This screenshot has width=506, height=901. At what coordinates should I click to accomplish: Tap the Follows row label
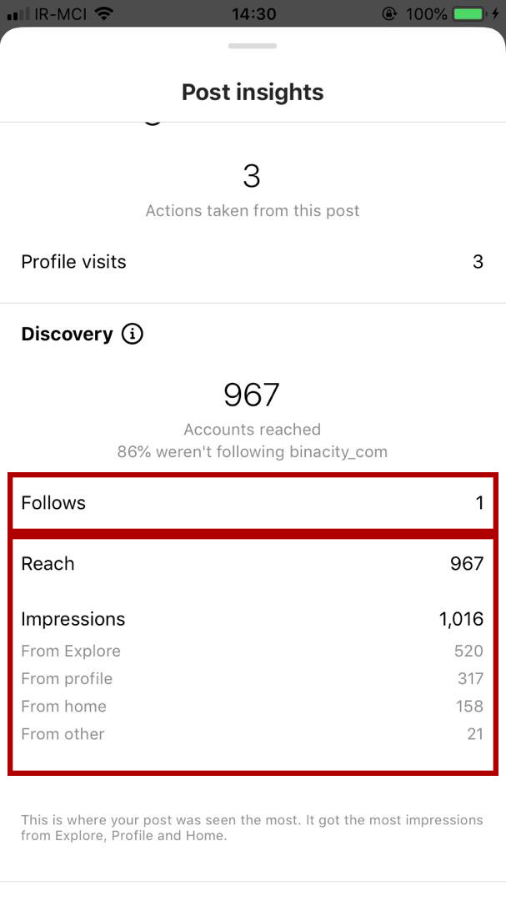pos(53,503)
